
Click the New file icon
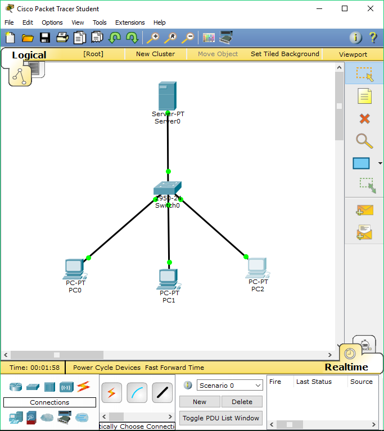(10, 38)
